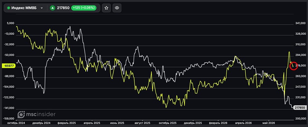This screenshot has height=127, width=308.
Task: Click the red circle marker on the yellow line
Action: click(294, 66)
